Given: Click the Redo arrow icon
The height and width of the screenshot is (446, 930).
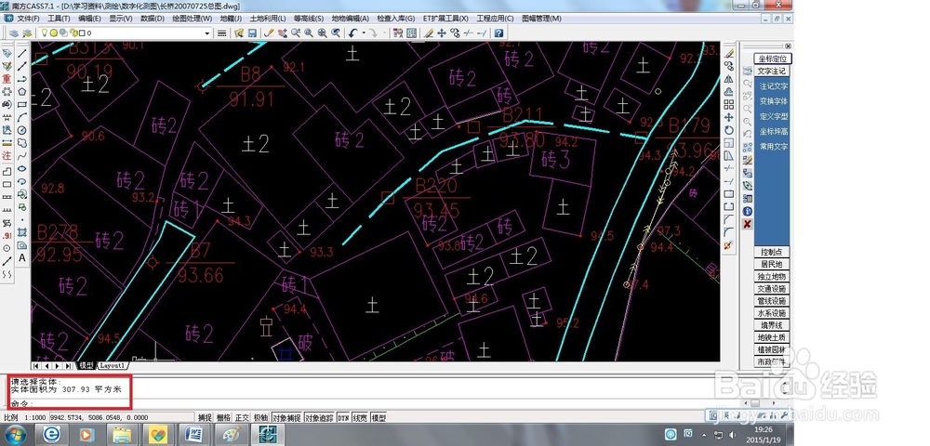Looking at the screenshot, I should [x=374, y=33].
